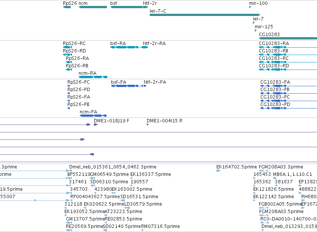
Task: Open EST GM13707.5prime label
Action: coord(85,219)
